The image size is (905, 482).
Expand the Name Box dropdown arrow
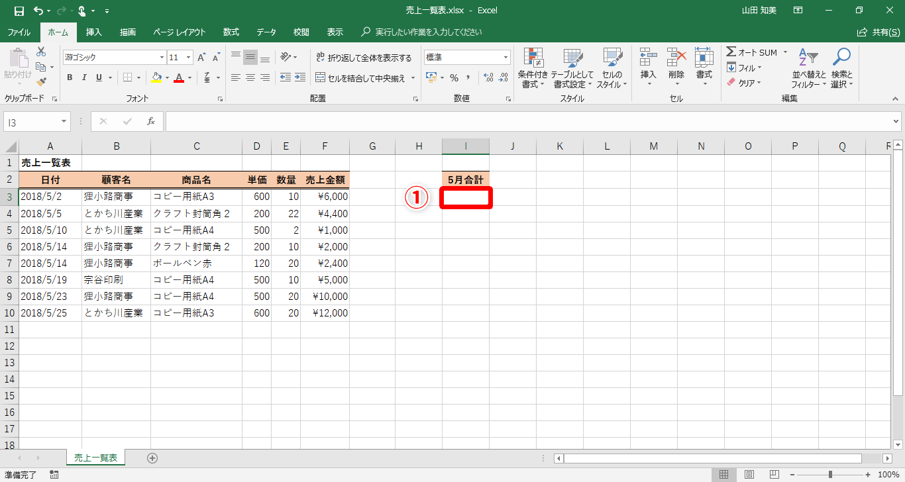point(64,121)
